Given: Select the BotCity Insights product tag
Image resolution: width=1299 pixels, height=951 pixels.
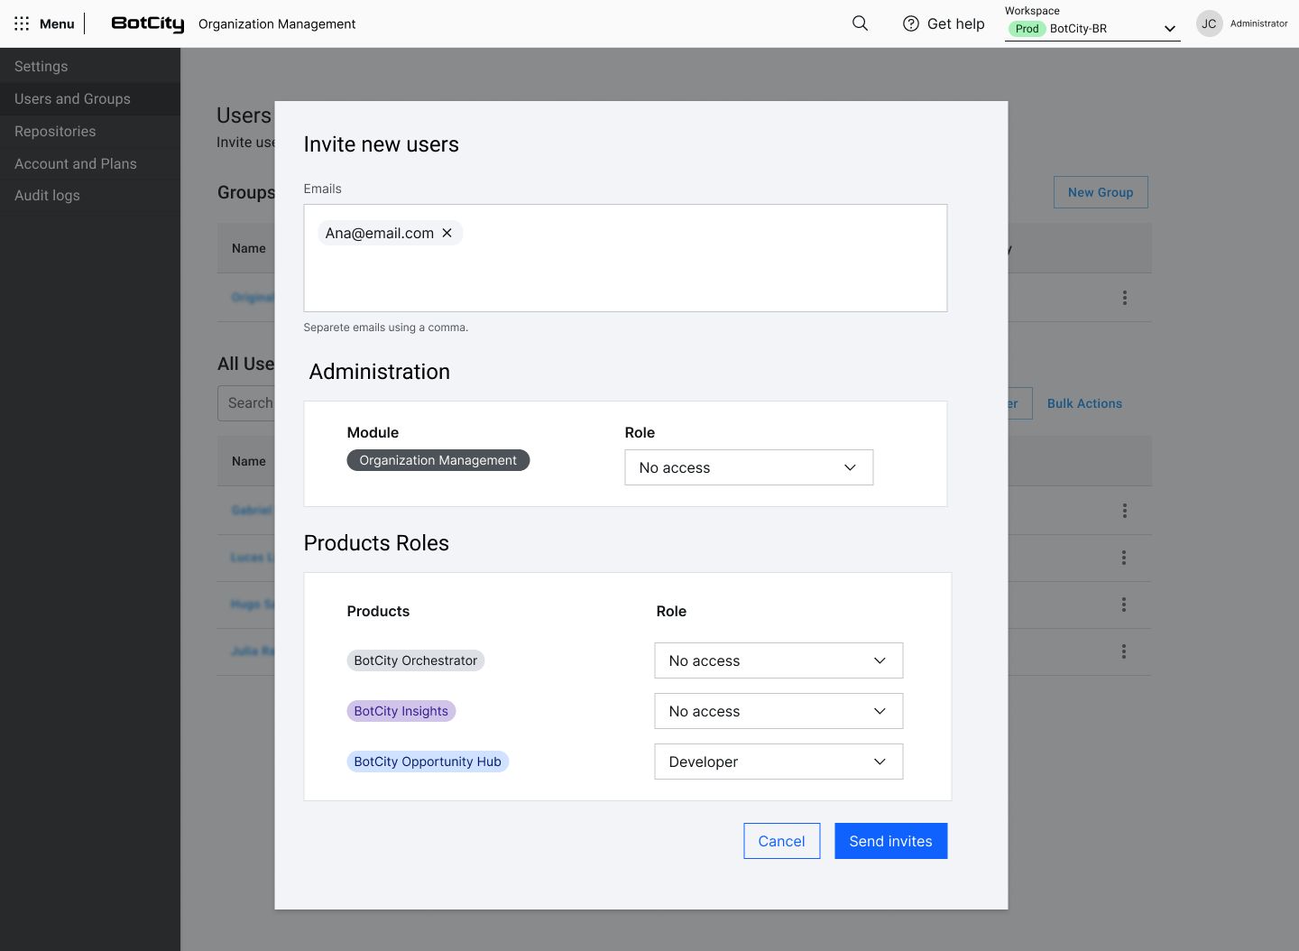Looking at the screenshot, I should pyautogui.click(x=401, y=711).
